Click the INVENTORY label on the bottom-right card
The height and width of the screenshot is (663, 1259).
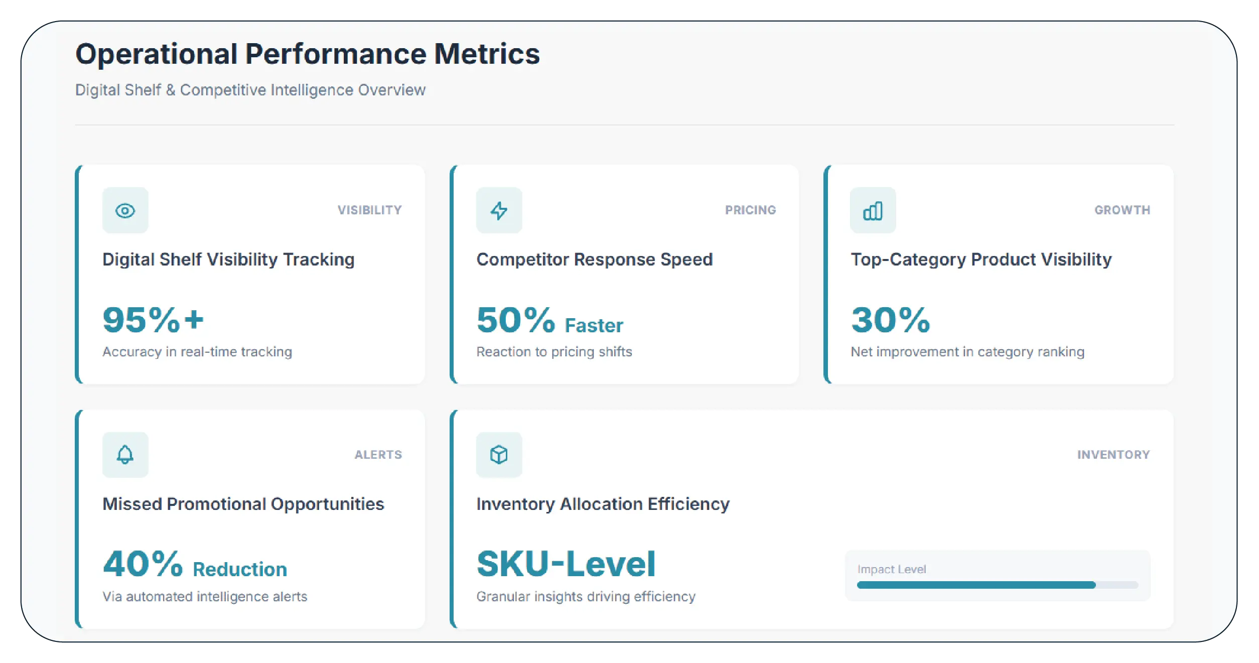[1114, 454]
